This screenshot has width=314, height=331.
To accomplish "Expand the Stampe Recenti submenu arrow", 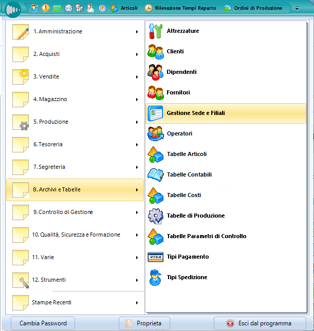I will tap(137, 303).
